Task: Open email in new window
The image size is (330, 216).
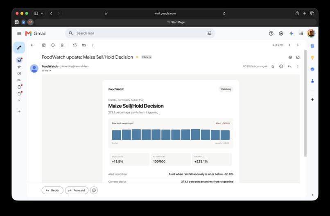Action: coord(298,57)
